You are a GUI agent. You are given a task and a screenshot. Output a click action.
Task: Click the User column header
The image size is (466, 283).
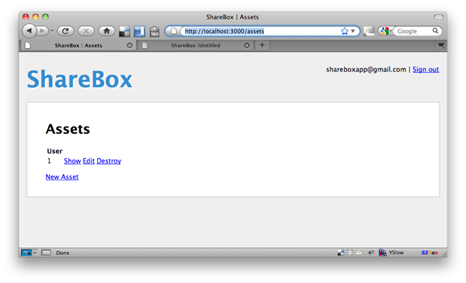coord(54,151)
